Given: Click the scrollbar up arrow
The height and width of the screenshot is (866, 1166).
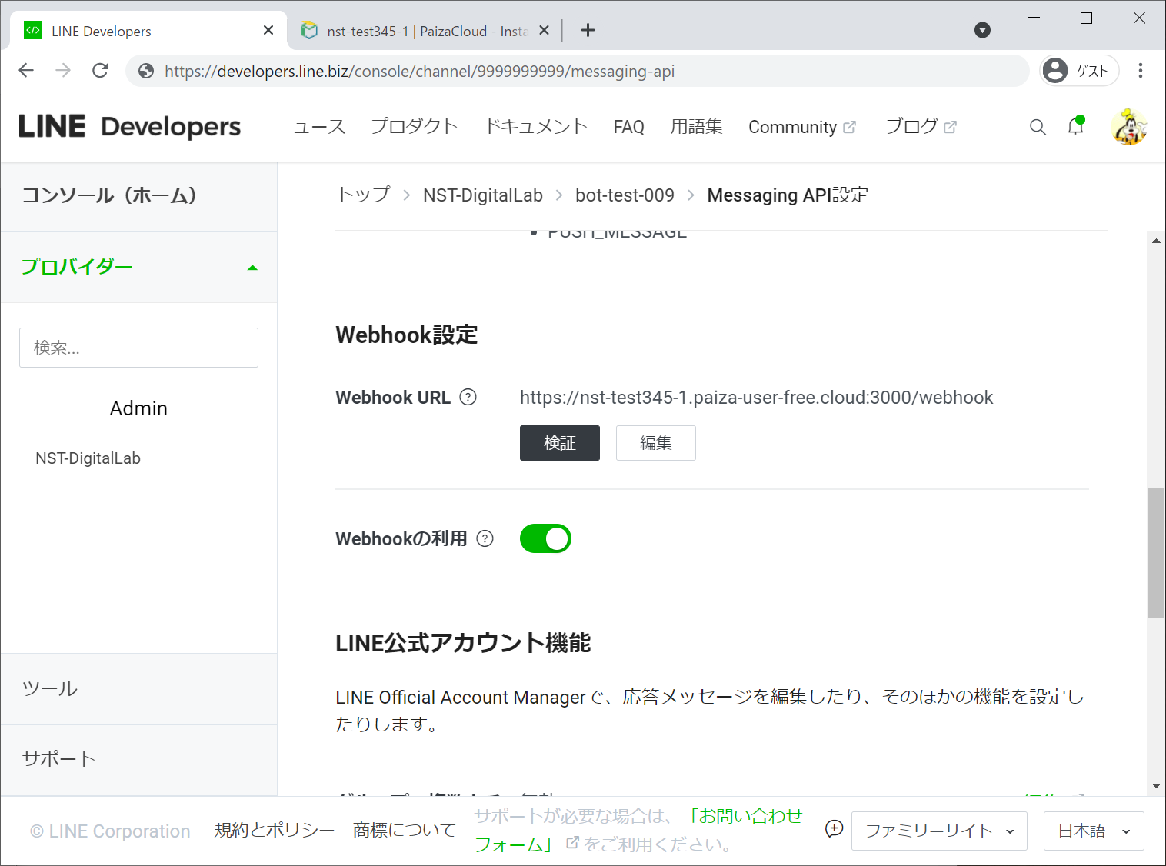Looking at the screenshot, I should (x=1156, y=241).
